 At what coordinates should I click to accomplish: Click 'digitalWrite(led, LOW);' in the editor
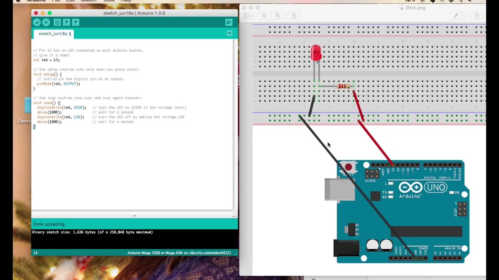pyautogui.click(x=60, y=117)
